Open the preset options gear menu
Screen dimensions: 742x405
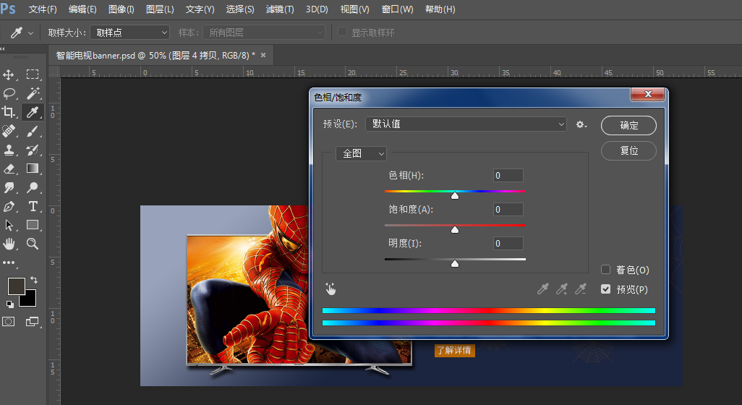pyautogui.click(x=581, y=124)
